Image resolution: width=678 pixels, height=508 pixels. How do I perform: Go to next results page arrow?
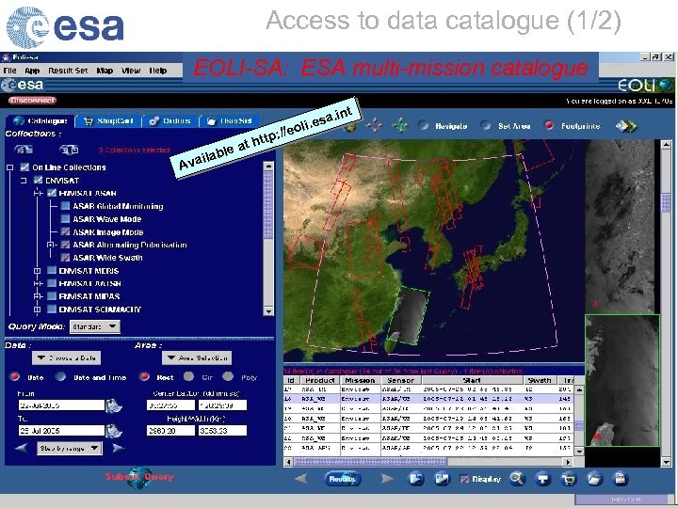(x=387, y=479)
